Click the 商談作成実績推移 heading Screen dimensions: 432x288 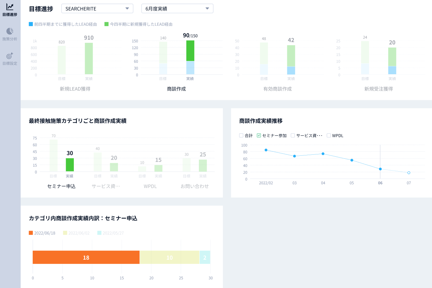tap(261, 121)
